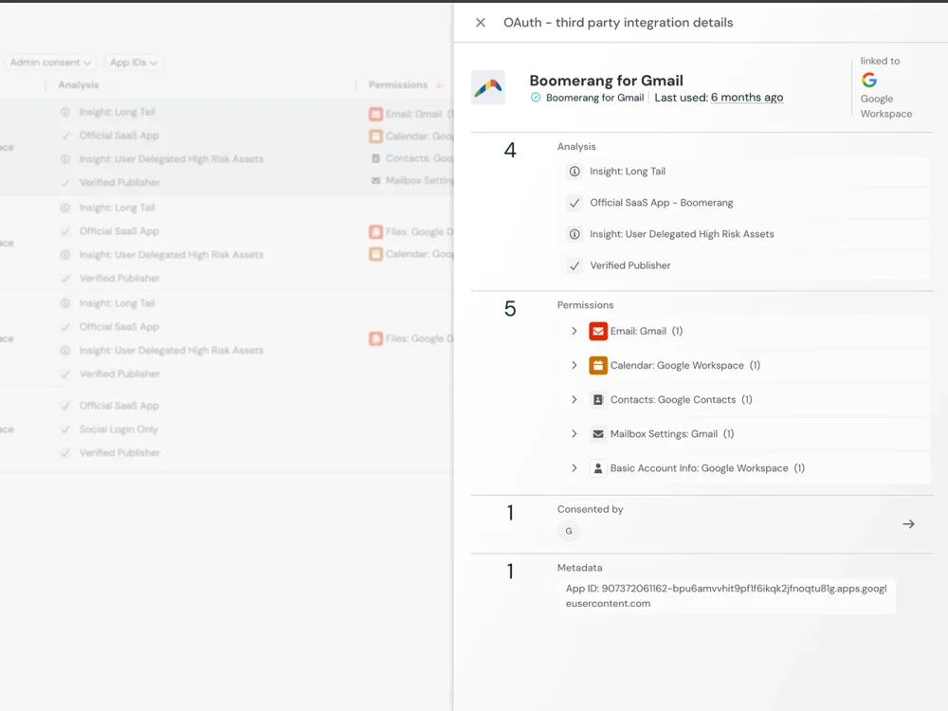Viewport: 948px width, 711px height.
Task: Expand the Calendar: Google Workspace permission
Action: pyautogui.click(x=574, y=365)
